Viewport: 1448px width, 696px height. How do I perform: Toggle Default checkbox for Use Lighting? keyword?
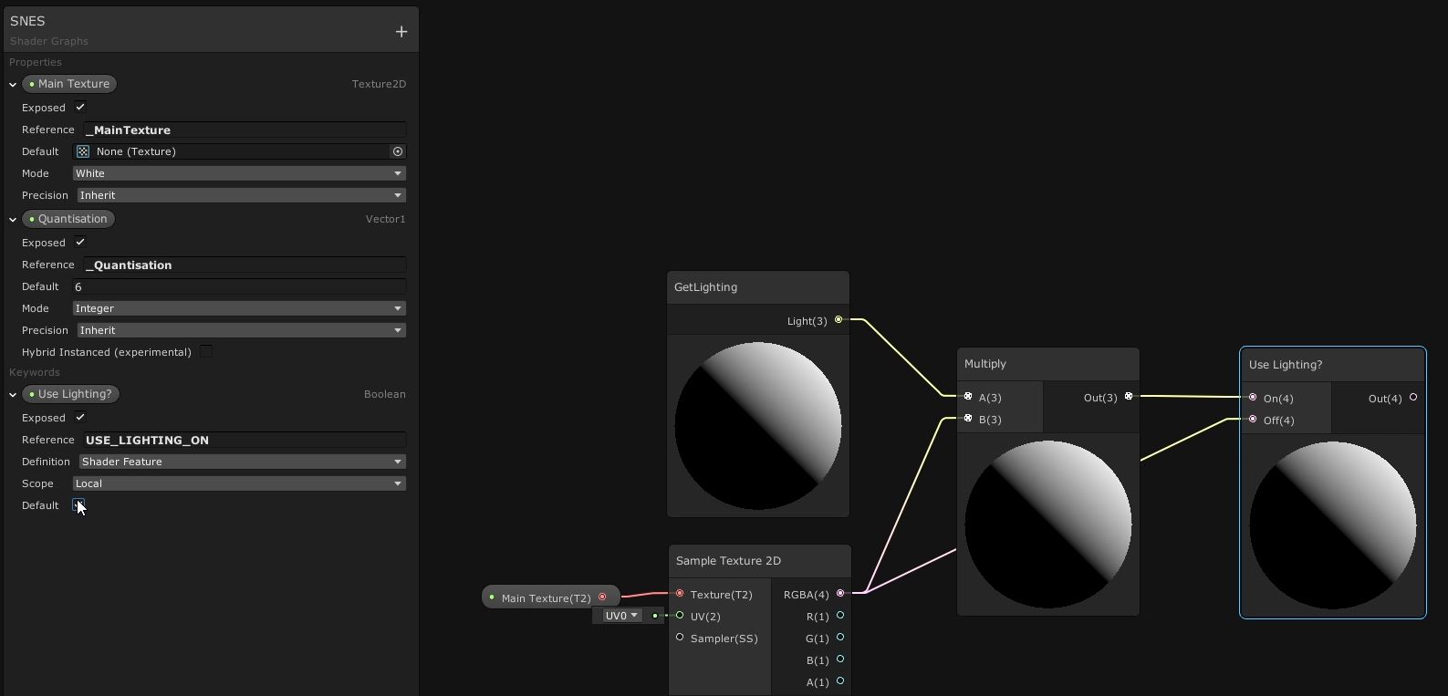(78, 504)
